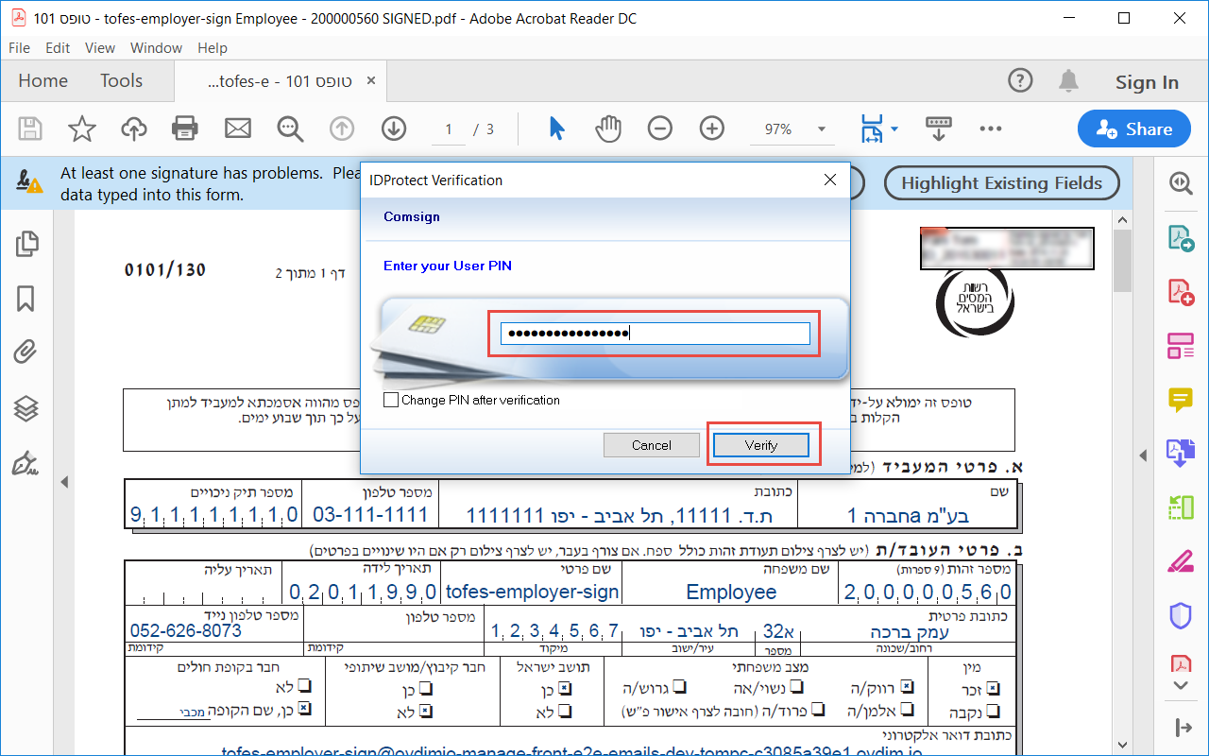Open the Help question mark icon
1209x756 pixels.
click(1020, 81)
